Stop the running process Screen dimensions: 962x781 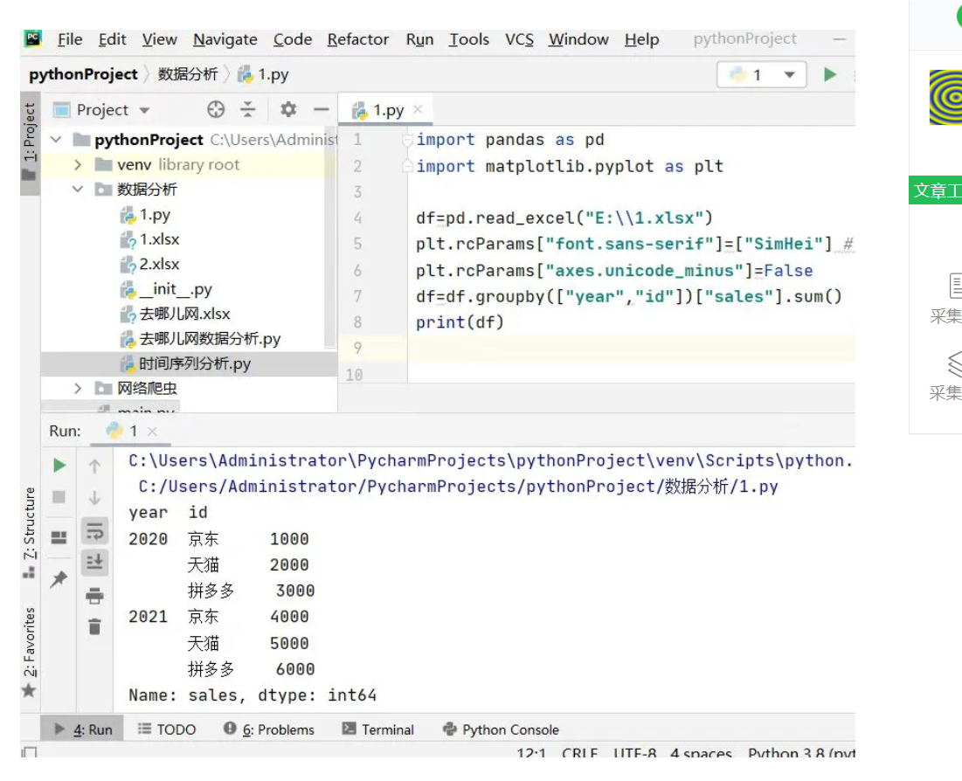(59, 498)
